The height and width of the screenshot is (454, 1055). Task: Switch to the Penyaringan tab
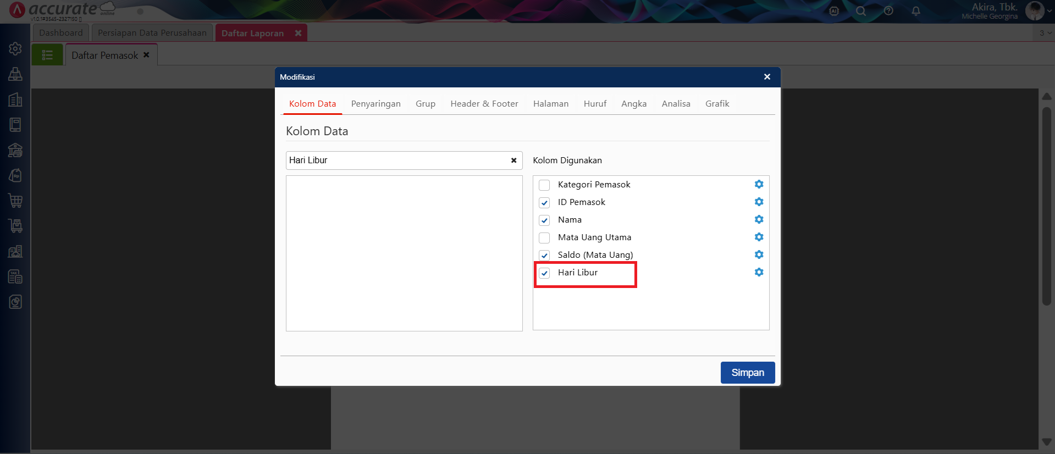point(375,104)
